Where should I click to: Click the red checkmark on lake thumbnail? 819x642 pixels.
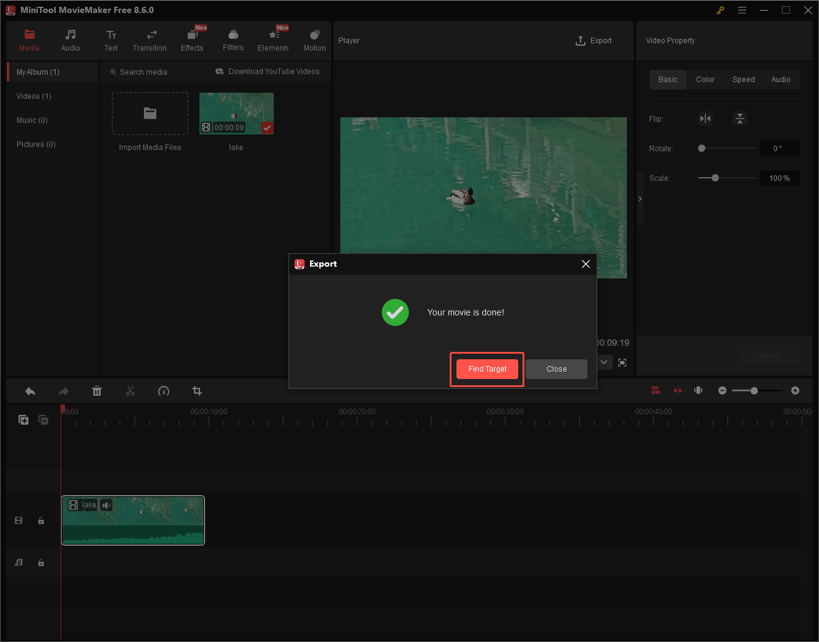(x=267, y=128)
